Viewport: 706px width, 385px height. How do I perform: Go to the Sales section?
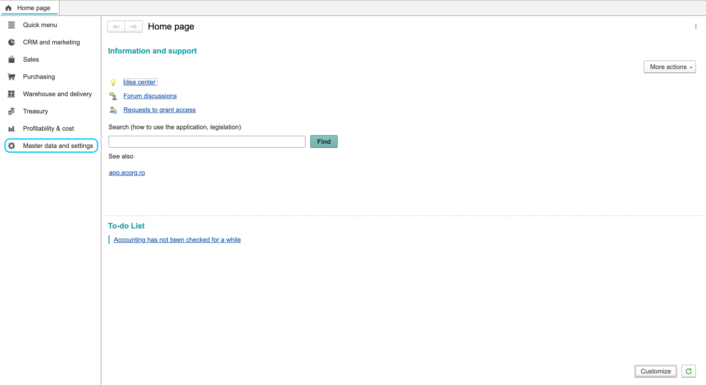tap(31, 60)
